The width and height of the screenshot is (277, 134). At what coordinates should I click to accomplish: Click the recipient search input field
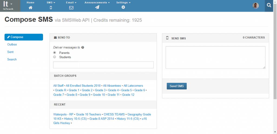coord(103,65)
